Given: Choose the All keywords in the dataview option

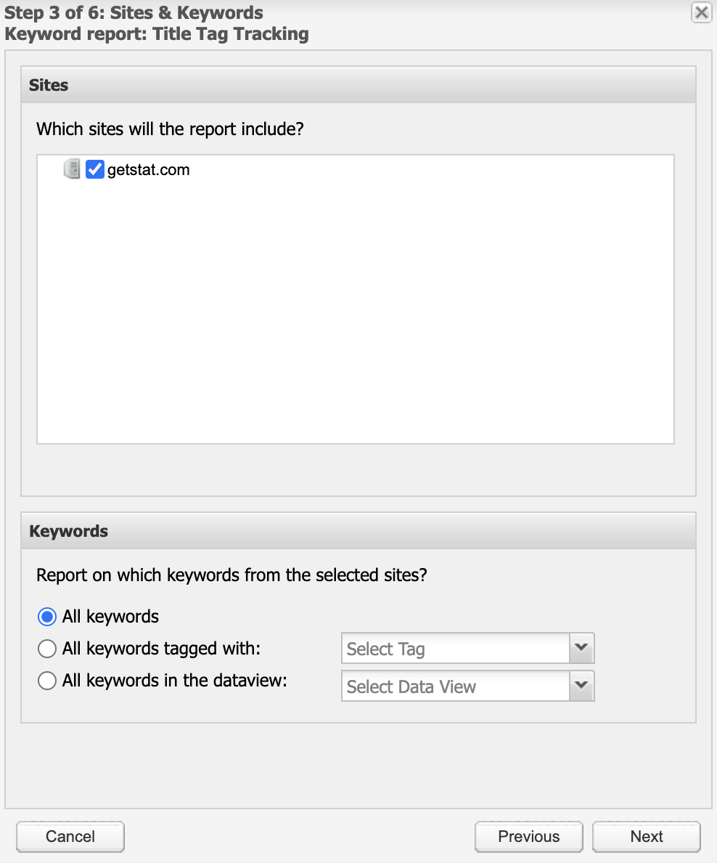Looking at the screenshot, I should 46,681.
